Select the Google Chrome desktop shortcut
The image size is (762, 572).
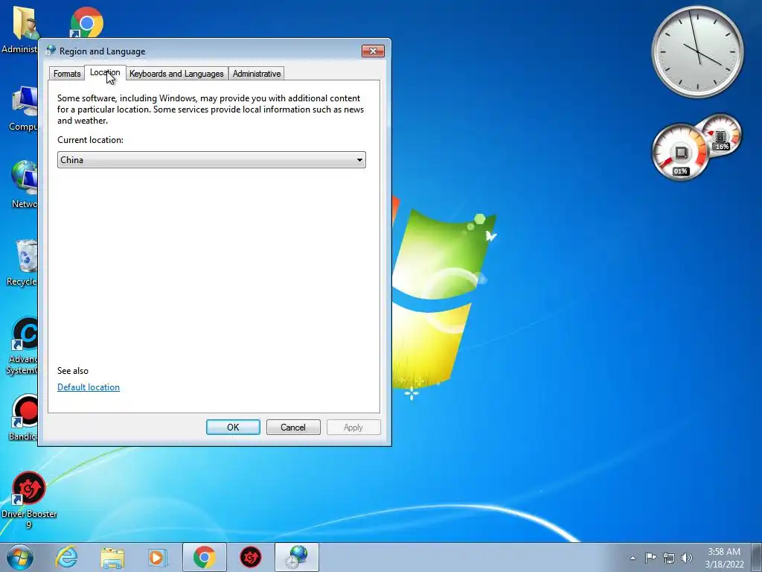tap(86, 22)
